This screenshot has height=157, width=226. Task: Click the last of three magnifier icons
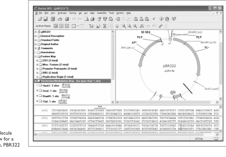(x=135, y=26)
